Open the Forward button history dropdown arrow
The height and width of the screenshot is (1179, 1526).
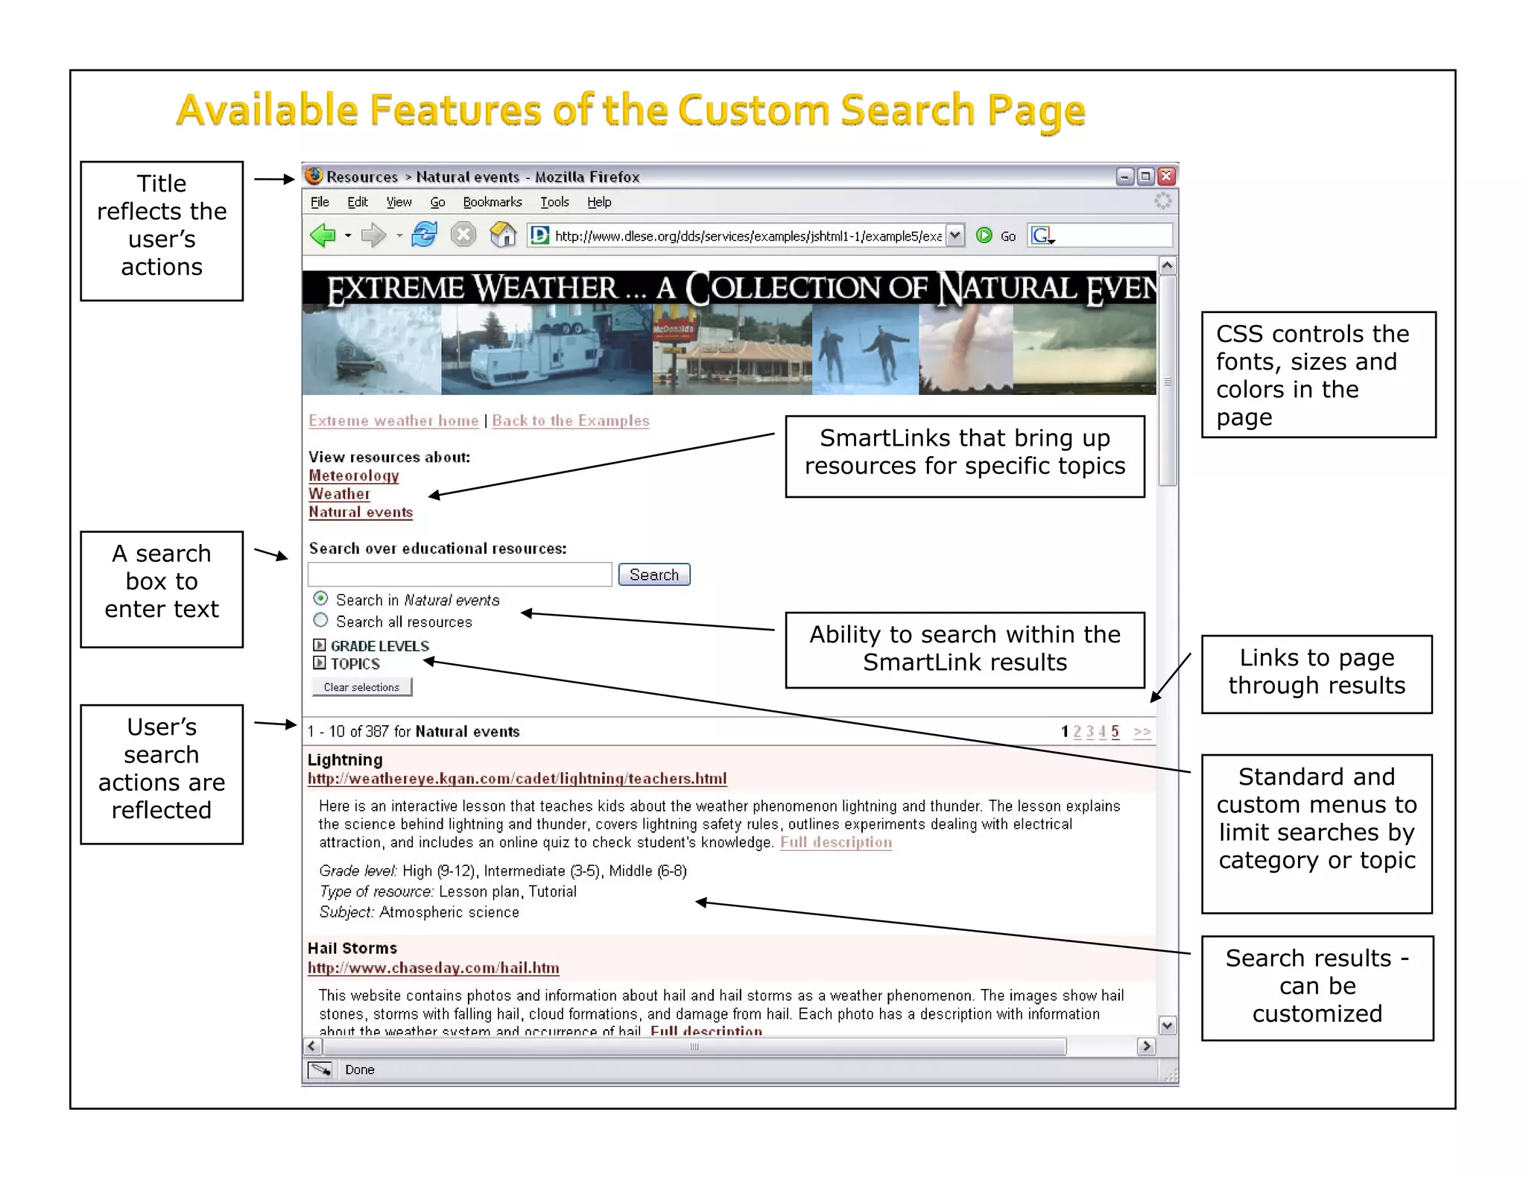click(x=399, y=236)
